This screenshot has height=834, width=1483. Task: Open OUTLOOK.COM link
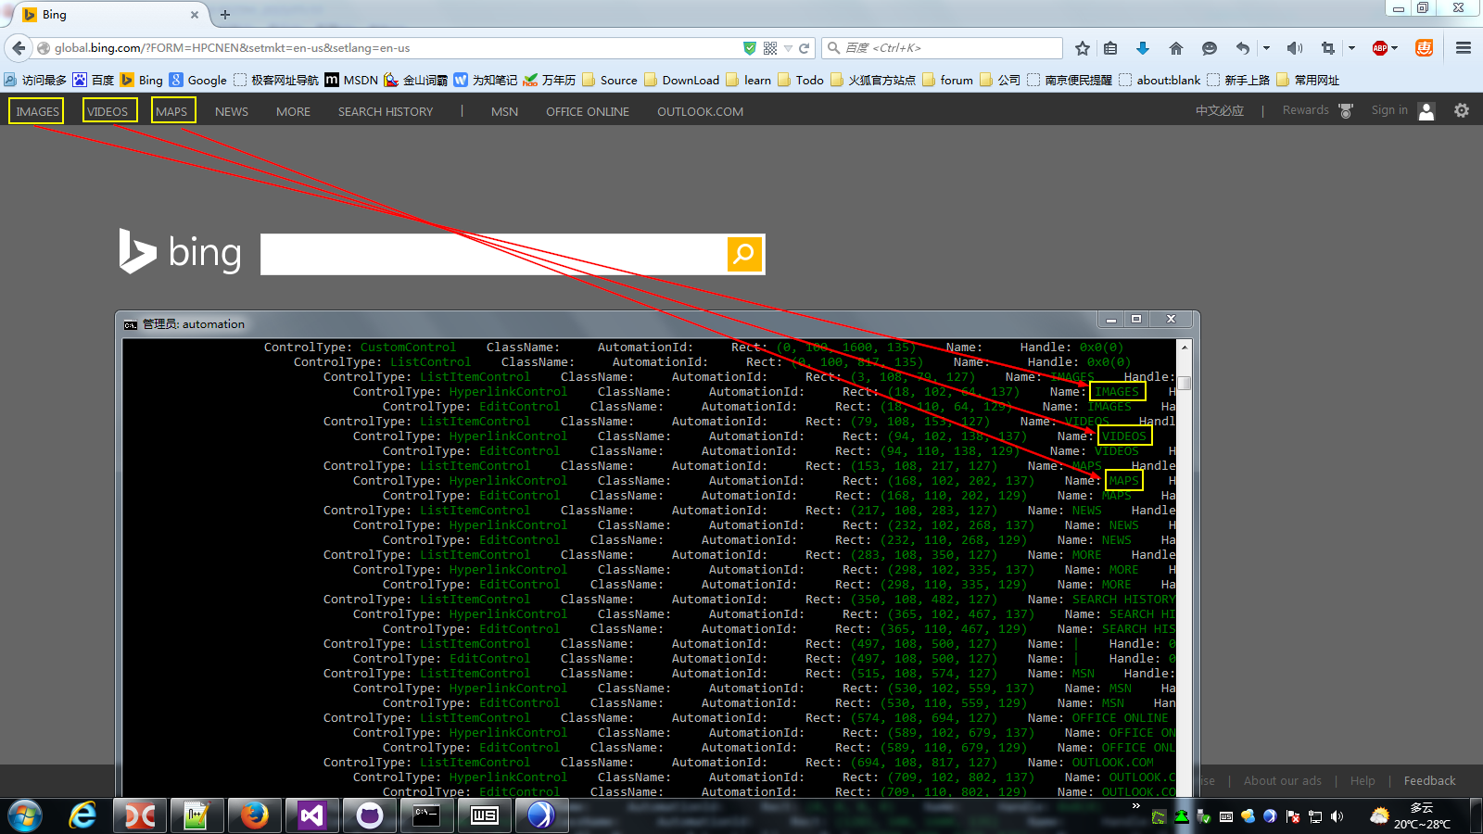point(700,111)
